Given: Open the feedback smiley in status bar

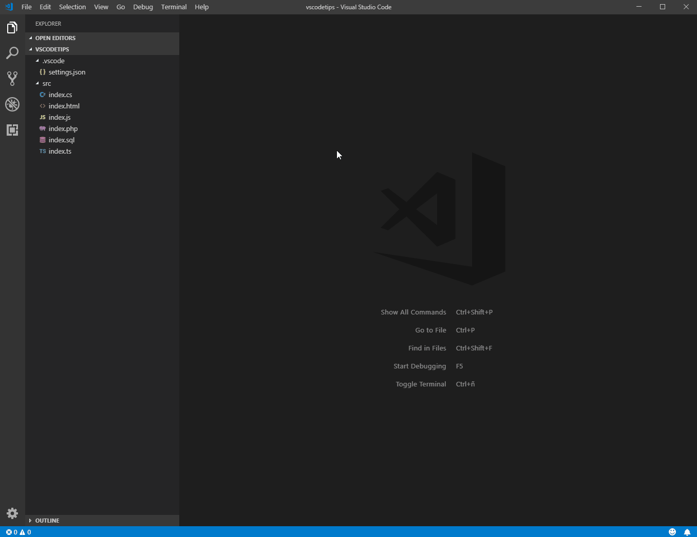Looking at the screenshot, I should pos(672,532).
